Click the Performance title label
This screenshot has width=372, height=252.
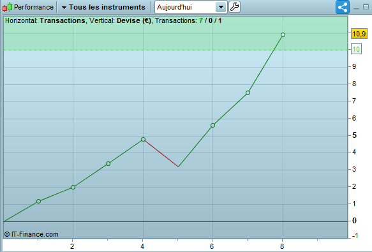tap(34, 7)
